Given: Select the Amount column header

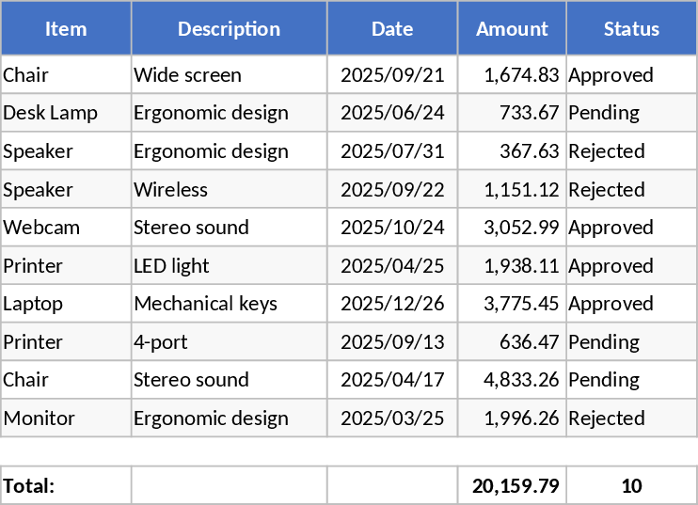Looking at the screenshot, I should 512,28.
